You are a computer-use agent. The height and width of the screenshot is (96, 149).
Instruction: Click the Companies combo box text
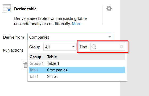39,37
